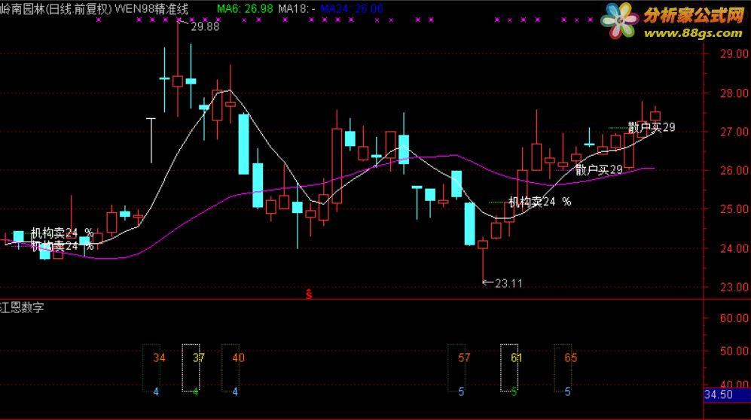Click the MA18: - indicator readout
This screenshot has width=751, height=420.
tap(297, 8)
